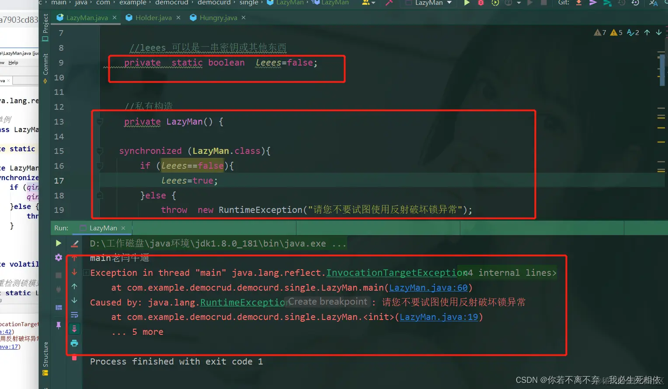
Task: Collapse the else block fold at line 18
Action: [x=100, y=195]
